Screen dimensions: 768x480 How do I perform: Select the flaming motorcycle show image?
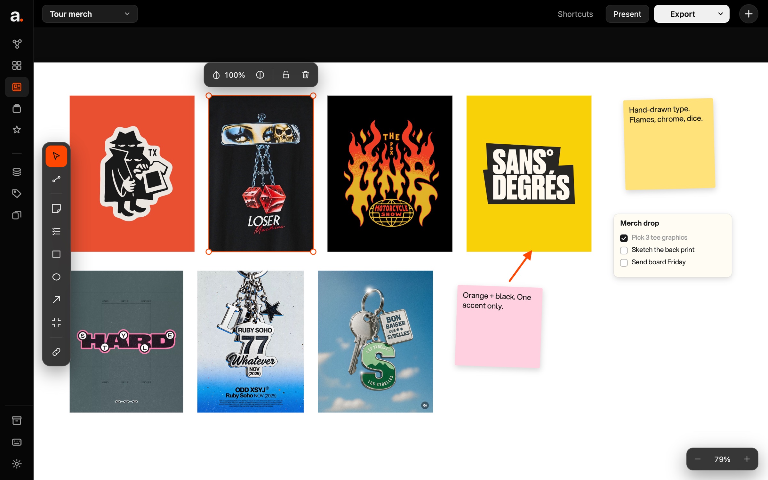point(390,173)
